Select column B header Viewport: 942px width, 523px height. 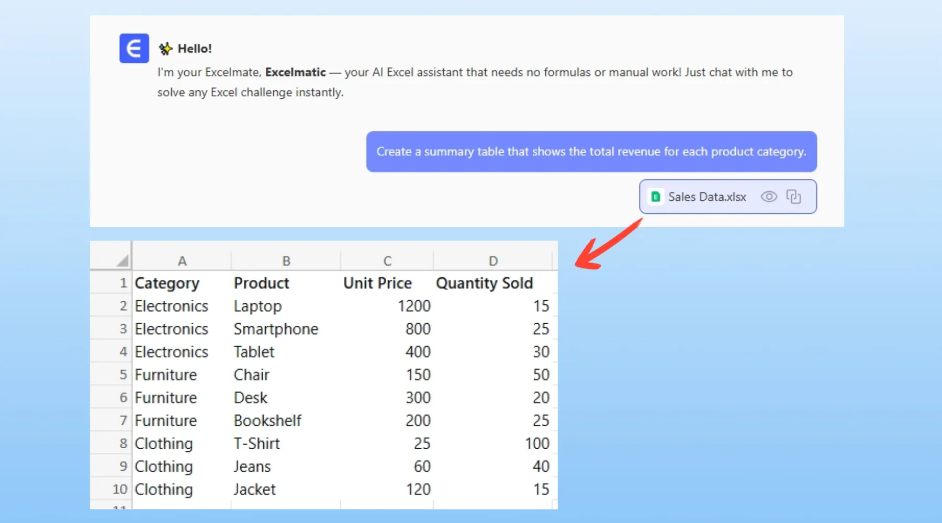(286, 260)
